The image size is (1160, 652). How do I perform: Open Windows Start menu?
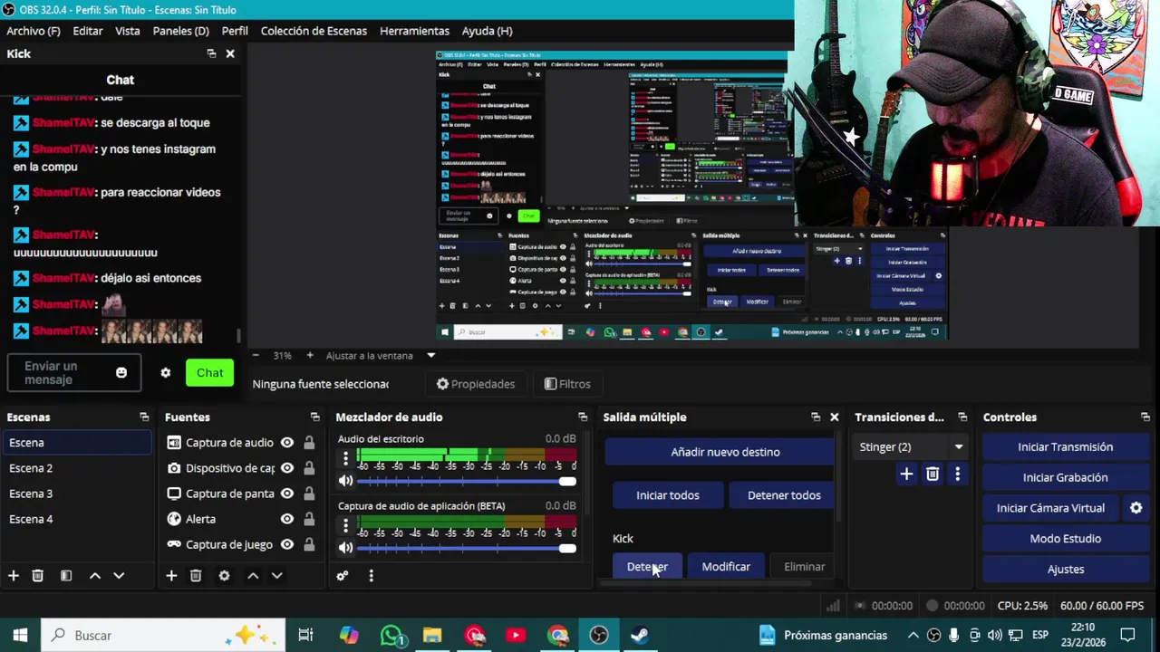20,636
